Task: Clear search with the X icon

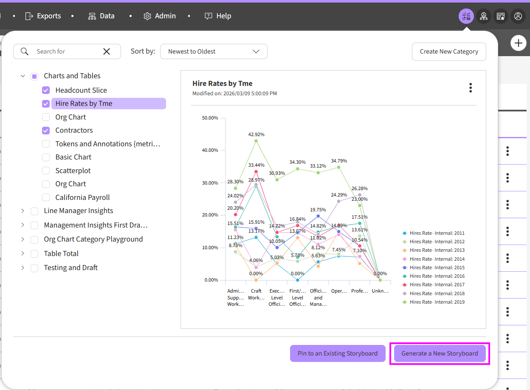Action: click(107, 51)
